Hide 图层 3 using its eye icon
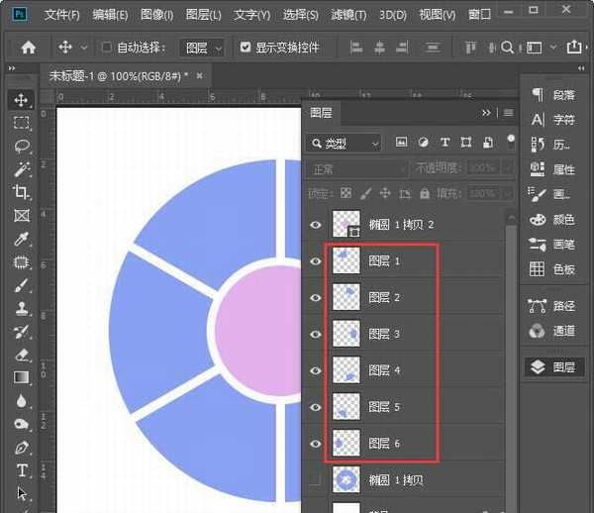Viewport: 594px width, 513px height. tap(316, 334)
